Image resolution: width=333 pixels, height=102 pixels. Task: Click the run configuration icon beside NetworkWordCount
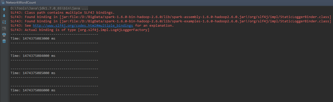click(3, 3)
